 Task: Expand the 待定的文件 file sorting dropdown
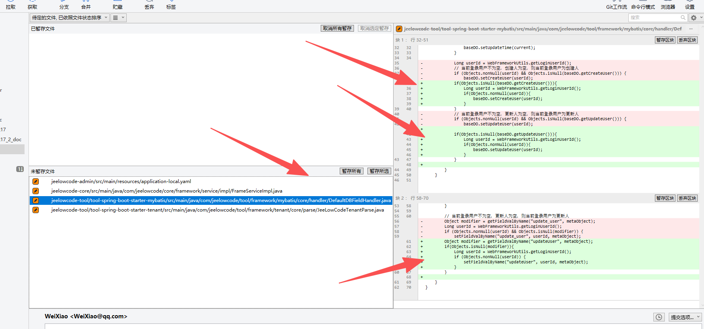69,18
